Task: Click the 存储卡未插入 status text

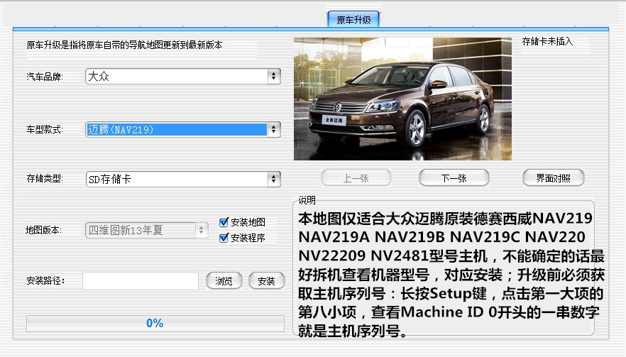Action: tap(547, 42)
